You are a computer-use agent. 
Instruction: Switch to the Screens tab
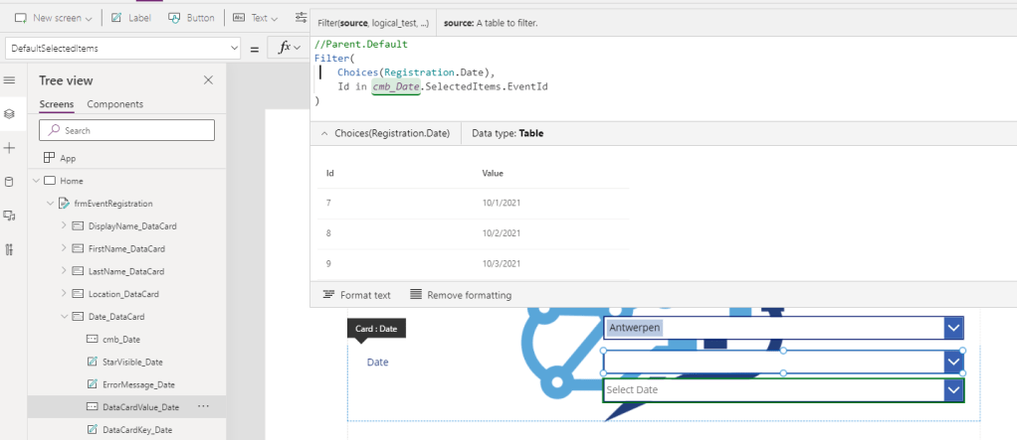[56, 104]
